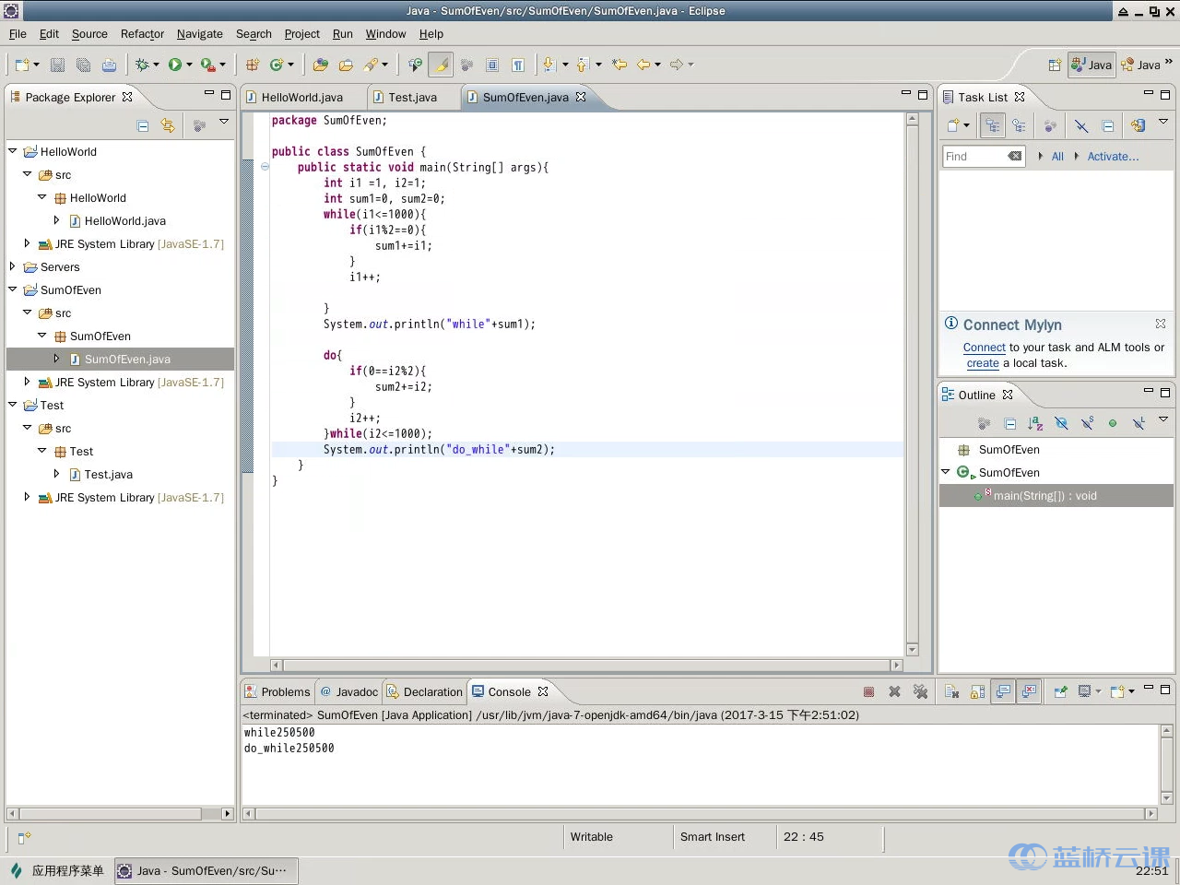Click the Save All toolbar icon
1180x885 pixels.
tap(83, 65)
